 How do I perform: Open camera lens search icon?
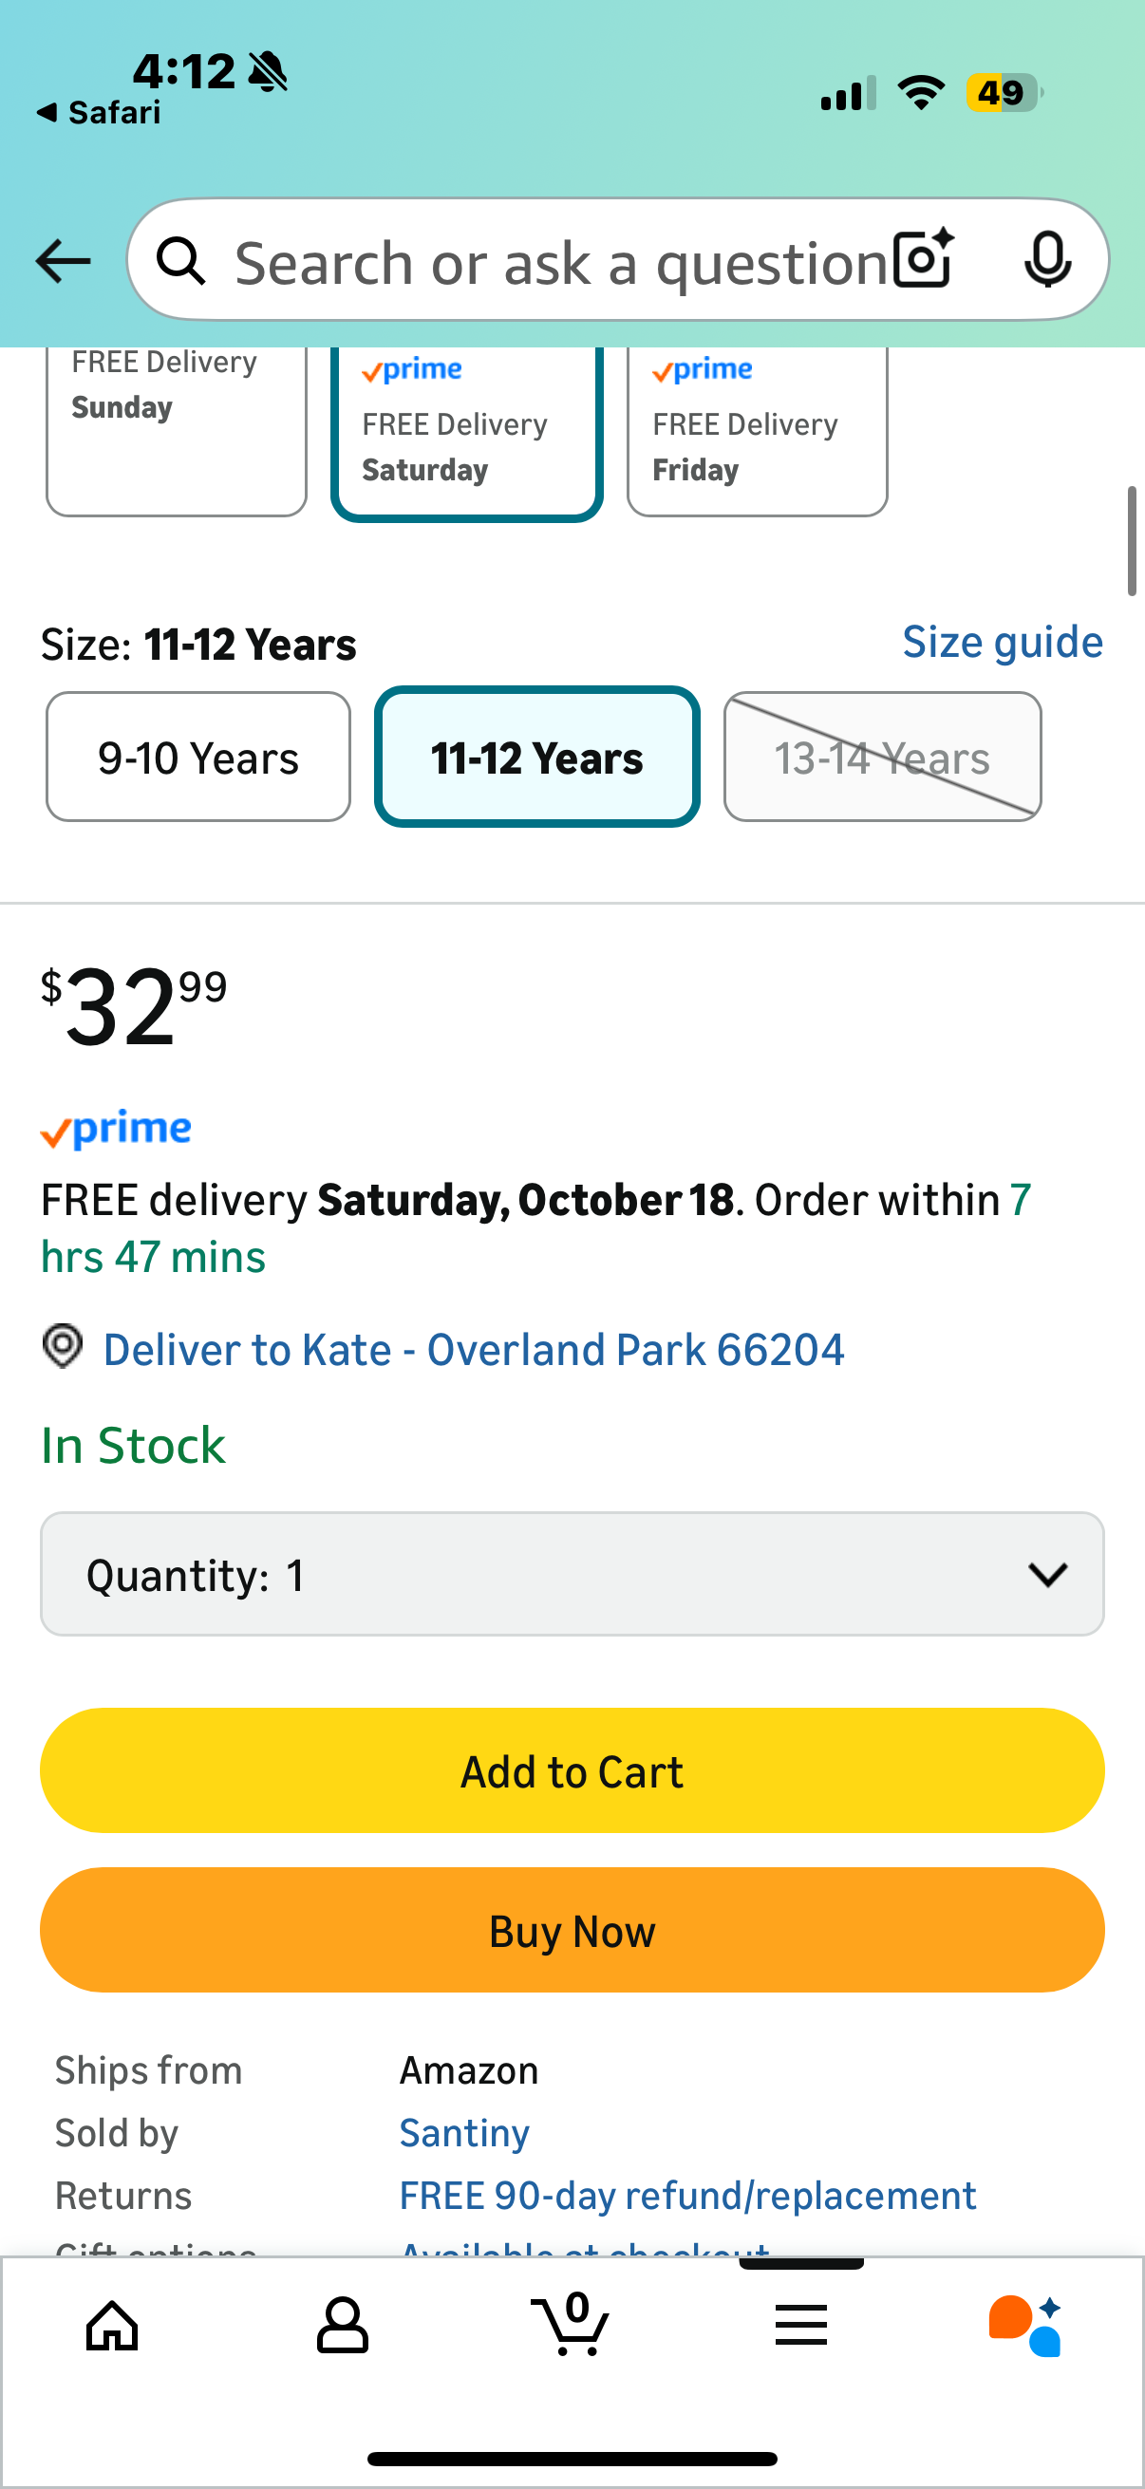(923, 259)
